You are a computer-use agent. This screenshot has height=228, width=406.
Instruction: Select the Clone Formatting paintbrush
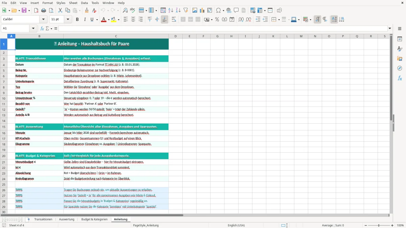click(x=87, y=10)
